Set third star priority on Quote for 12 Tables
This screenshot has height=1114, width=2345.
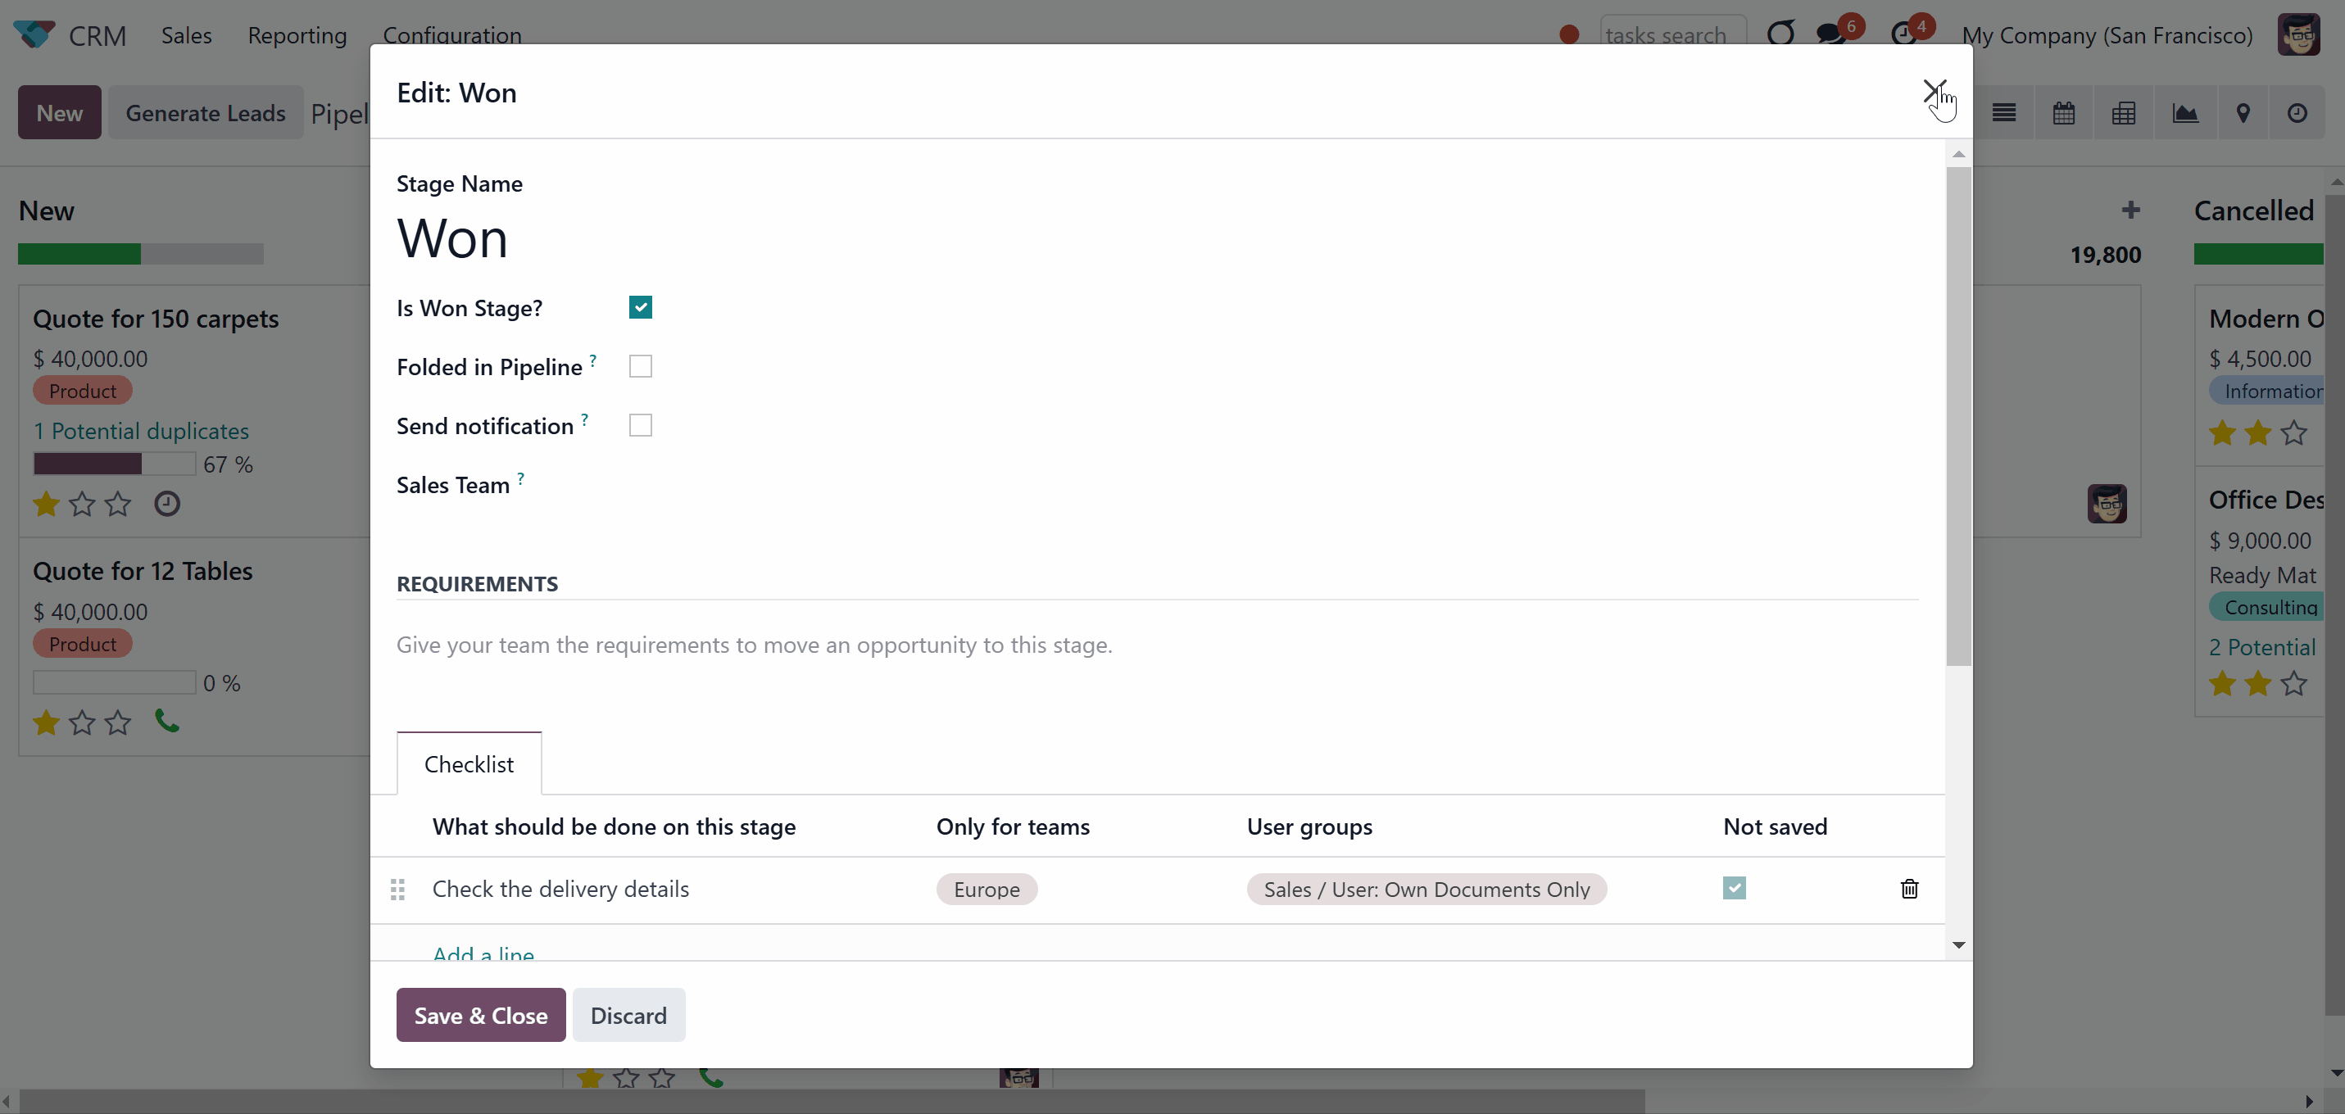tap(117, 722)
